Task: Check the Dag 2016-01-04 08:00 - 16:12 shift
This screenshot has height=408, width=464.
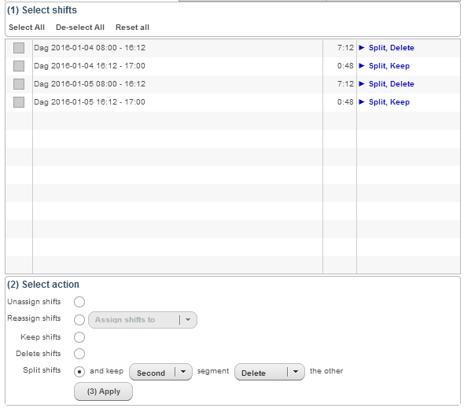Action: pos(19,48)
